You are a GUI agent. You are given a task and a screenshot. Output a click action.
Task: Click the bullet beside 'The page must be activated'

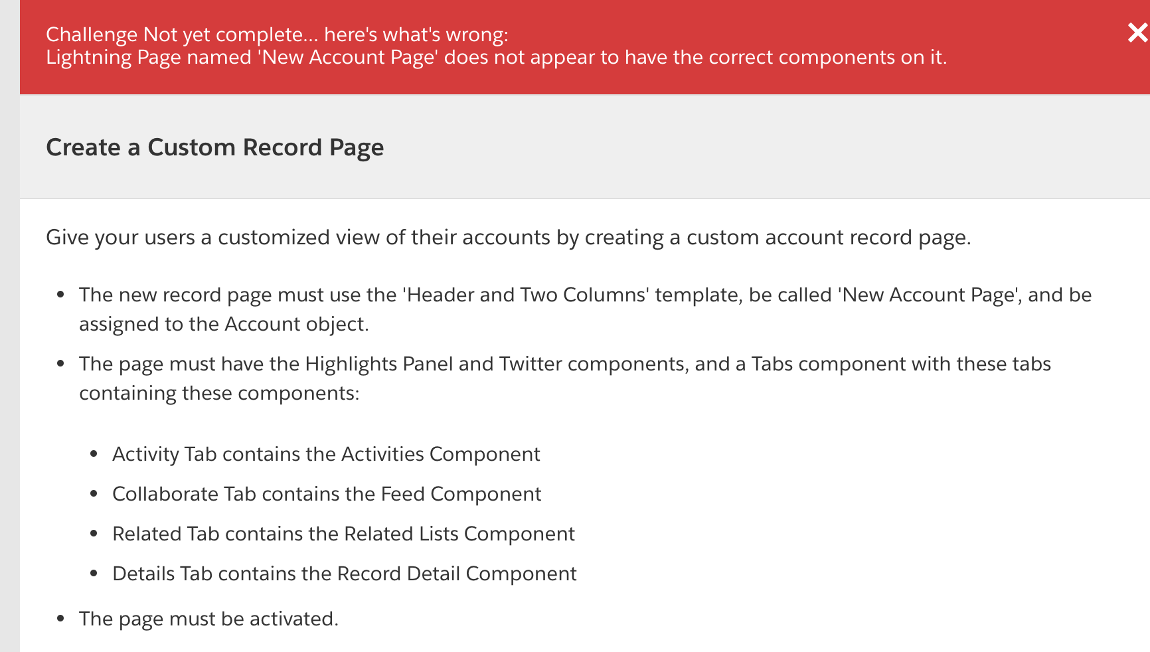tap(61, 619)
